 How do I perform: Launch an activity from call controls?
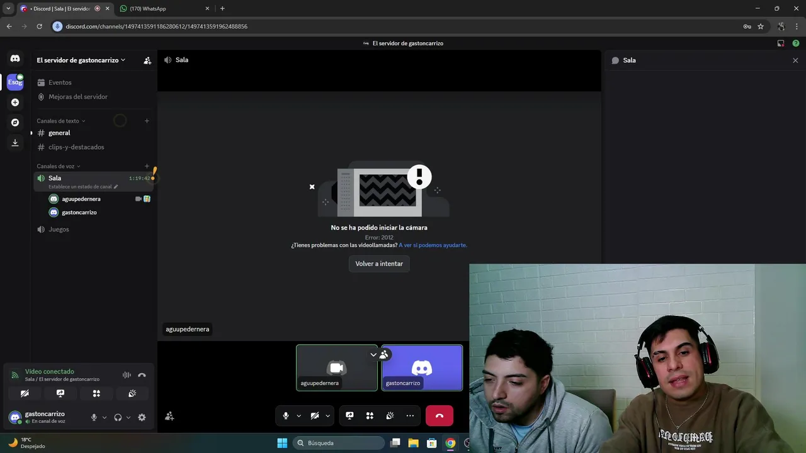370,416
